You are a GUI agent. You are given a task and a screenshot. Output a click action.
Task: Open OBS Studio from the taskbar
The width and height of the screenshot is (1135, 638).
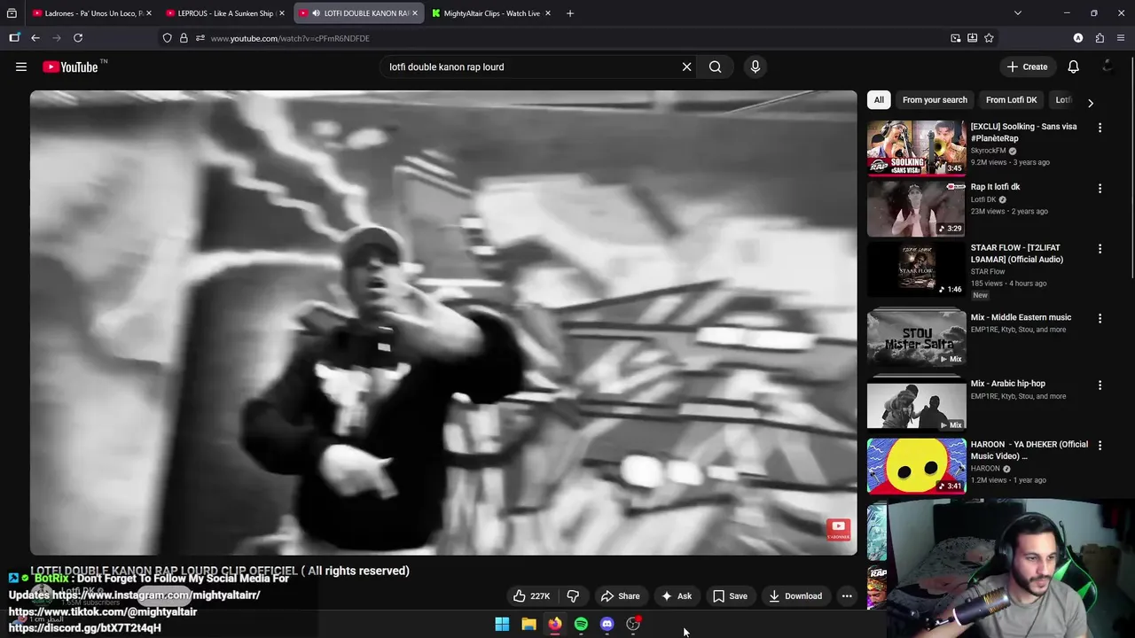pyautogui.click(x=633, y=624)
